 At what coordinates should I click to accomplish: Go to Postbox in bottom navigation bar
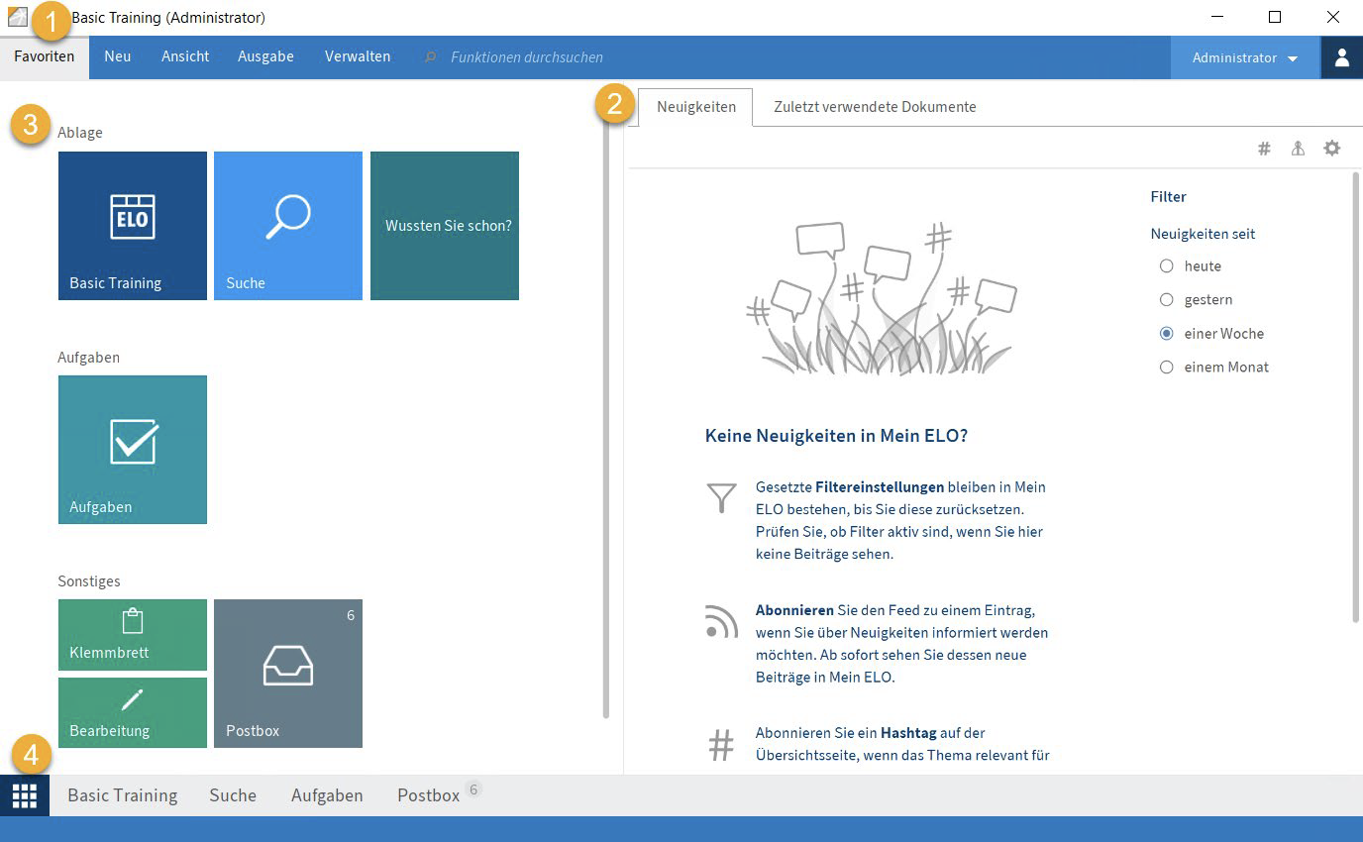click(428, 795)
